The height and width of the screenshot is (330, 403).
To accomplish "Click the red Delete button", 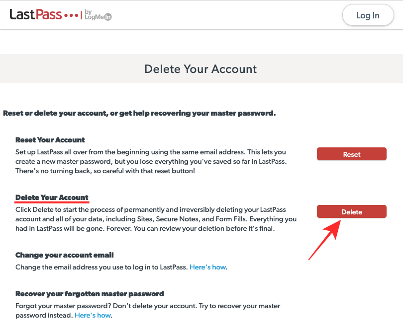I will pyautogui.click(x=351, y=212).
